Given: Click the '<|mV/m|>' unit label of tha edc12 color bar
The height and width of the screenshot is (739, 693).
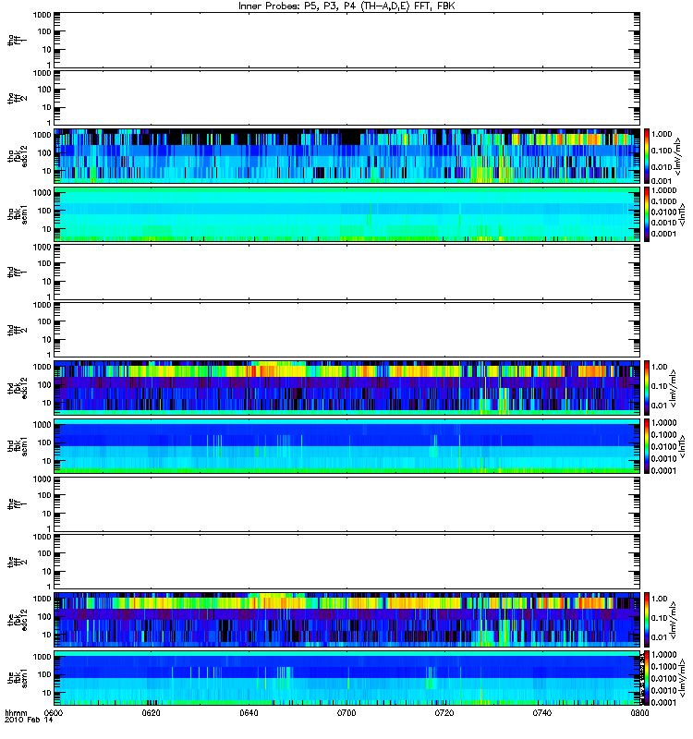Looking at the screenshot, I should click(677, 156).
